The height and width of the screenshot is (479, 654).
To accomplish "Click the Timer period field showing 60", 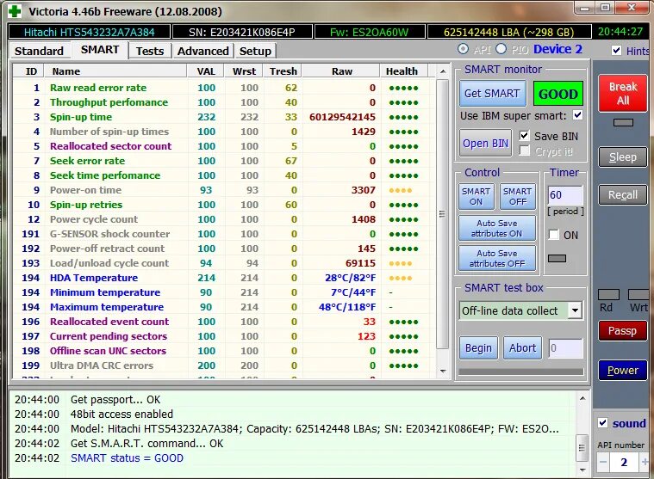I will point(564,194).
